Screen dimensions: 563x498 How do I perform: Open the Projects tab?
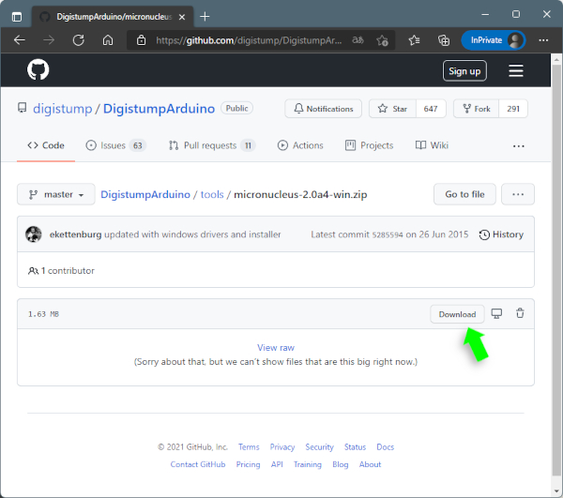[369, 145]
